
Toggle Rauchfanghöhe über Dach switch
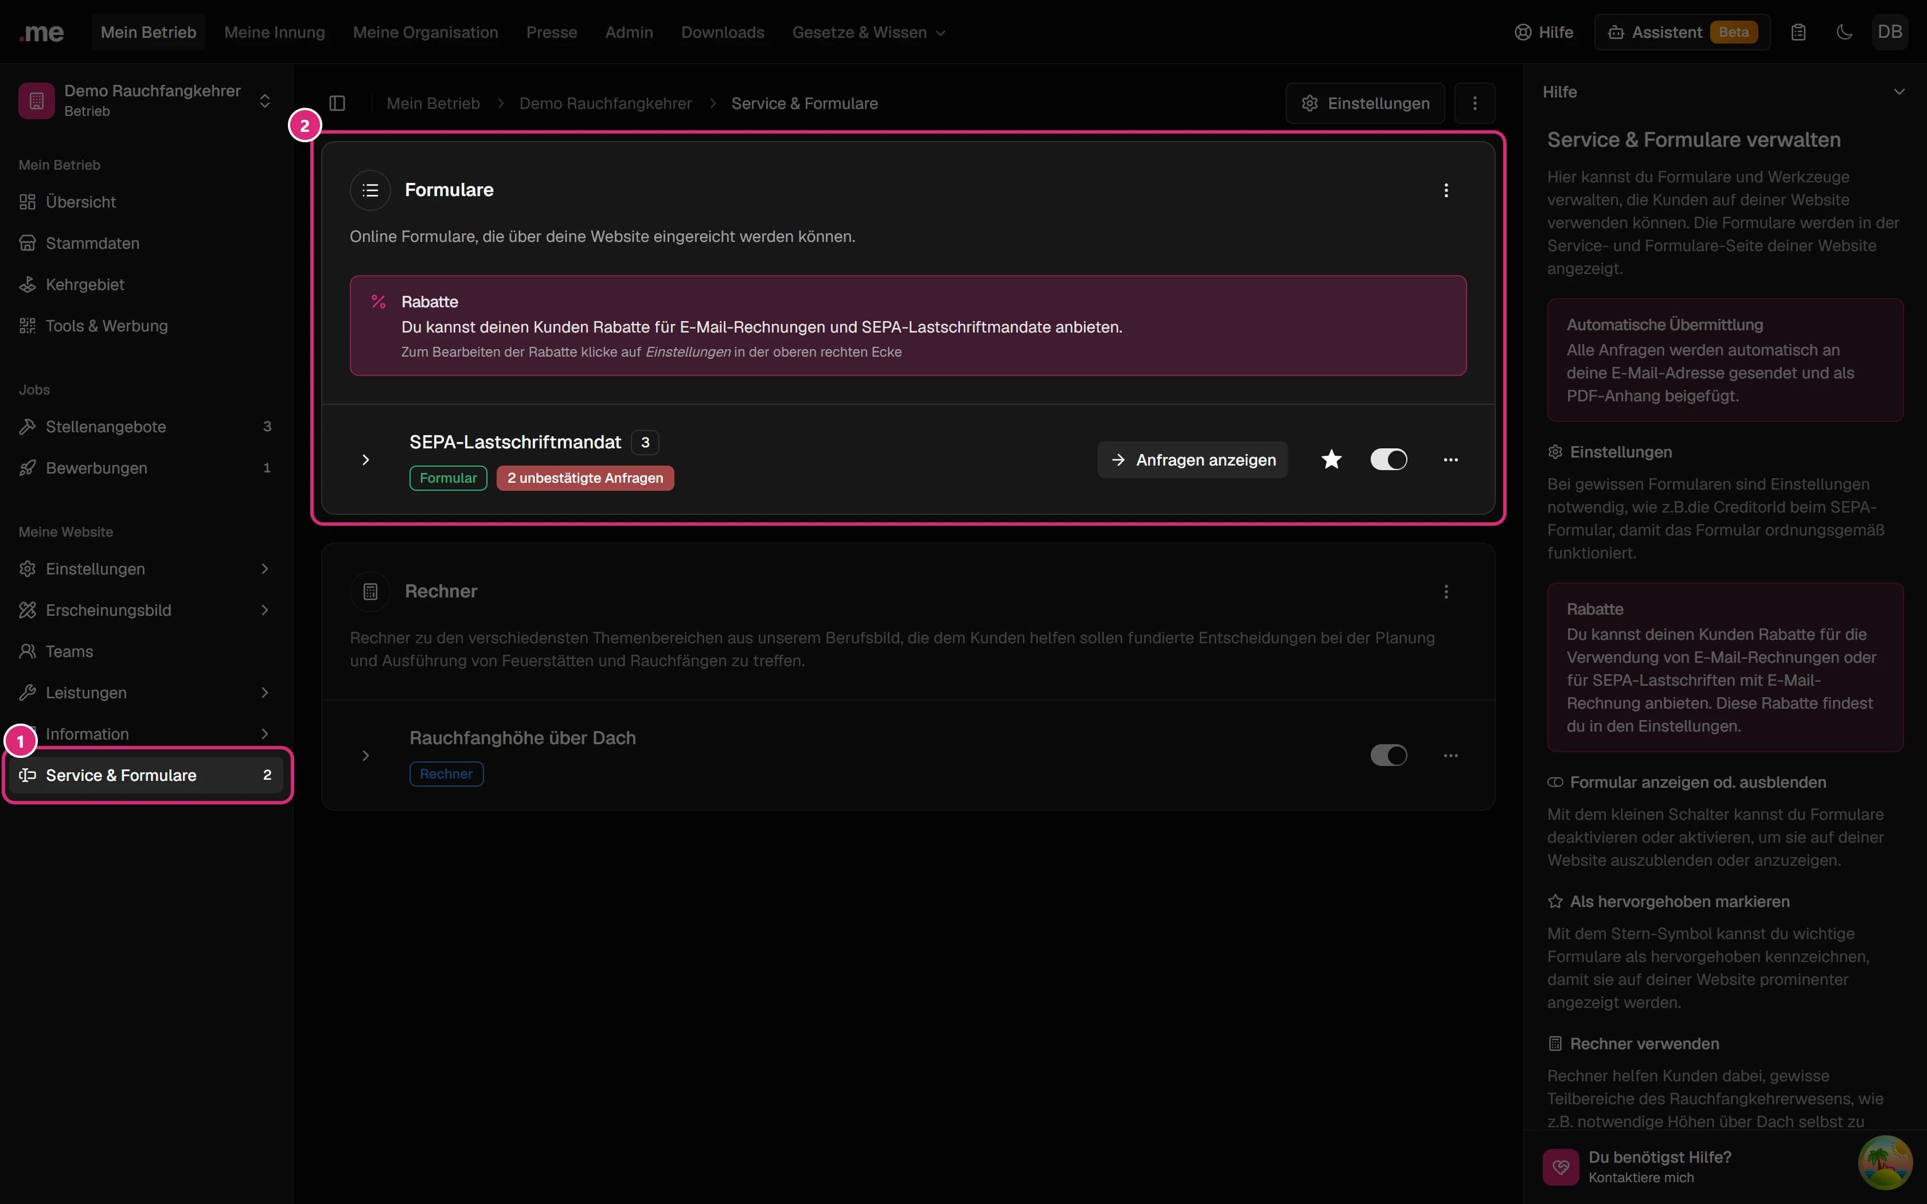pyautogui.click(x=1388, y=755)
